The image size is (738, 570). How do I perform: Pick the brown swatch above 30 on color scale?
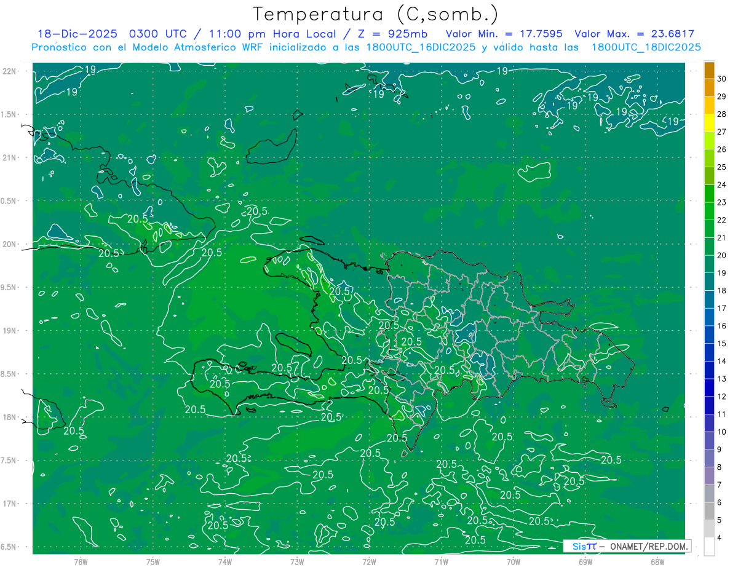pyautogui.click(x=709, y=71)
